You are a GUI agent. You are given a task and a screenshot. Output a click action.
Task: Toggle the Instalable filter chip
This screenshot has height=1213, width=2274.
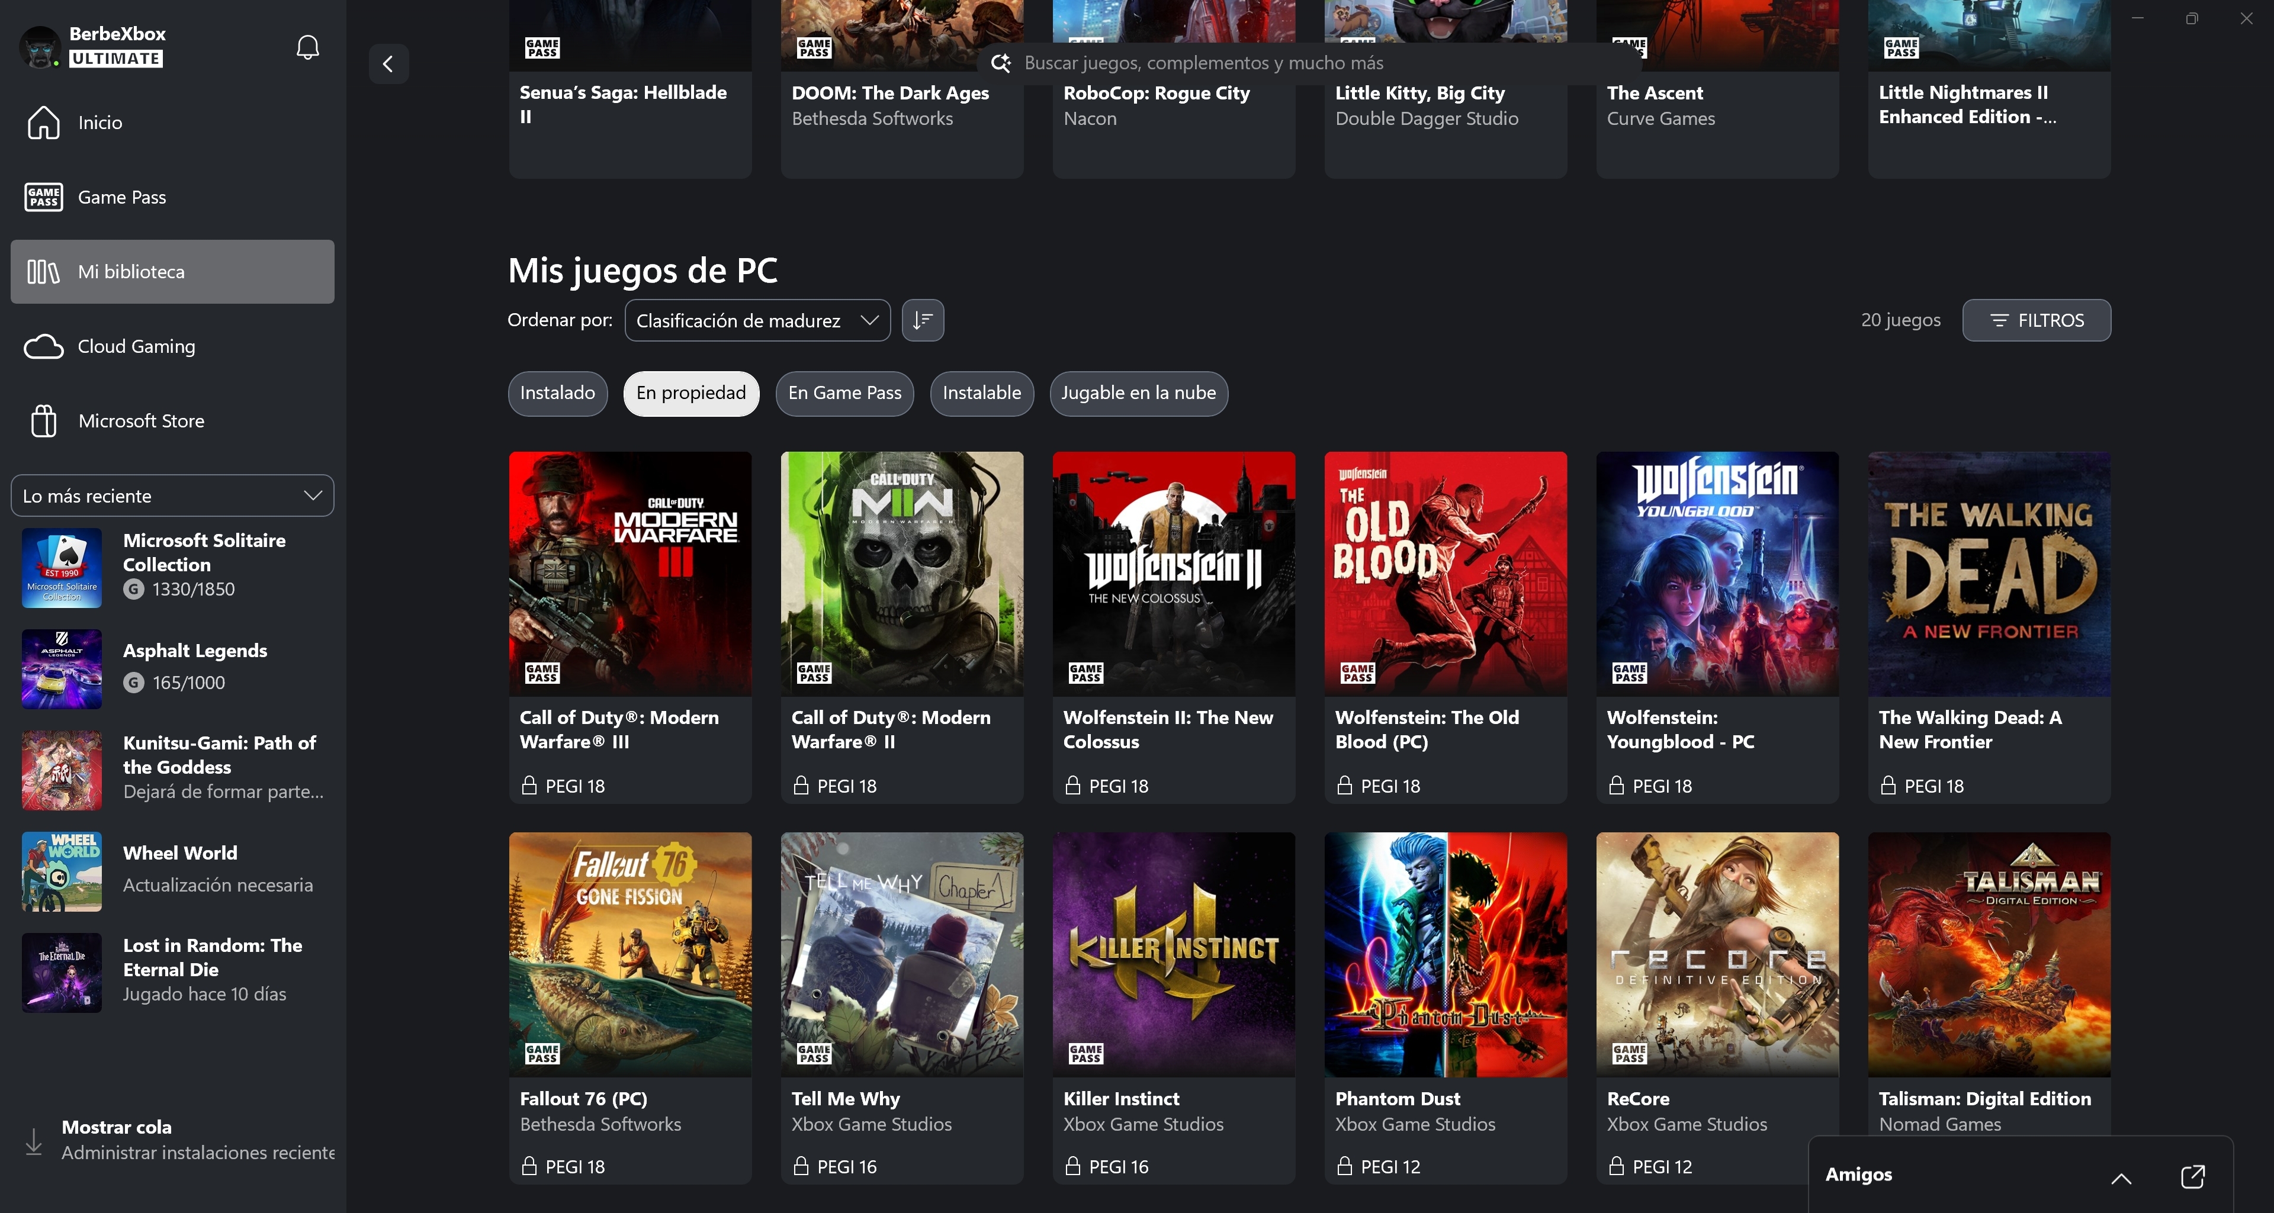point(982,394)
